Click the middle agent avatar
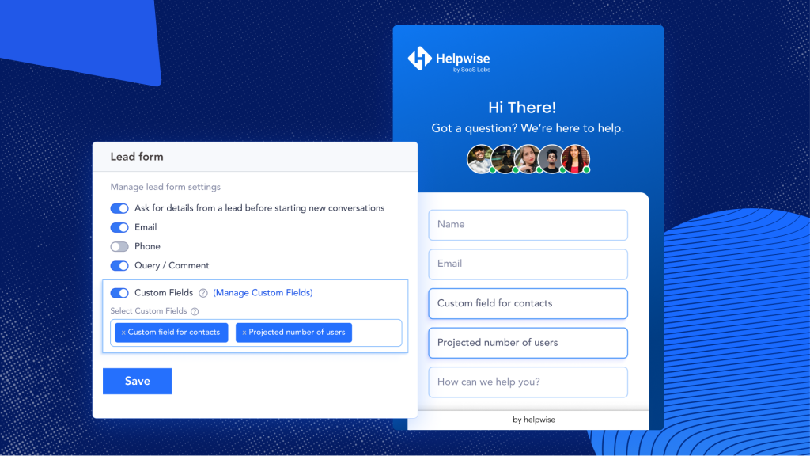Image resolution: width=810 pixels, height=456 pixels. click(528, 159)
